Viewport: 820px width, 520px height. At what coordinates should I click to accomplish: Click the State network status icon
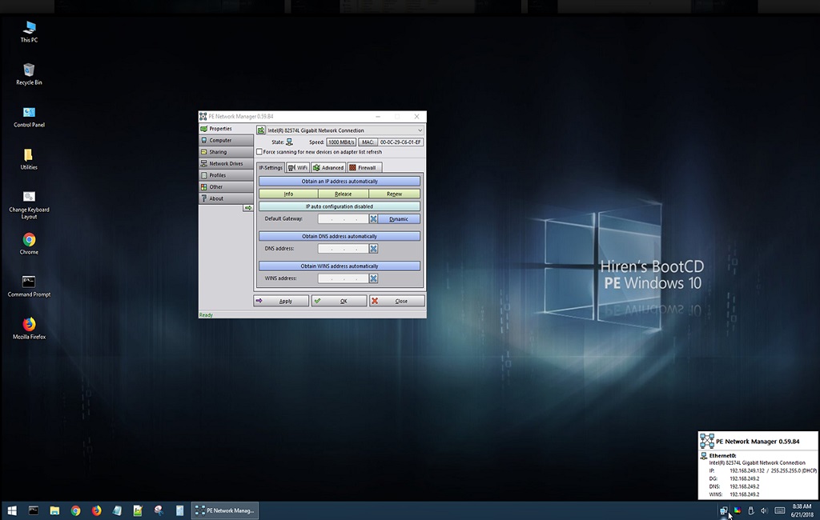(x=289, y=142)
